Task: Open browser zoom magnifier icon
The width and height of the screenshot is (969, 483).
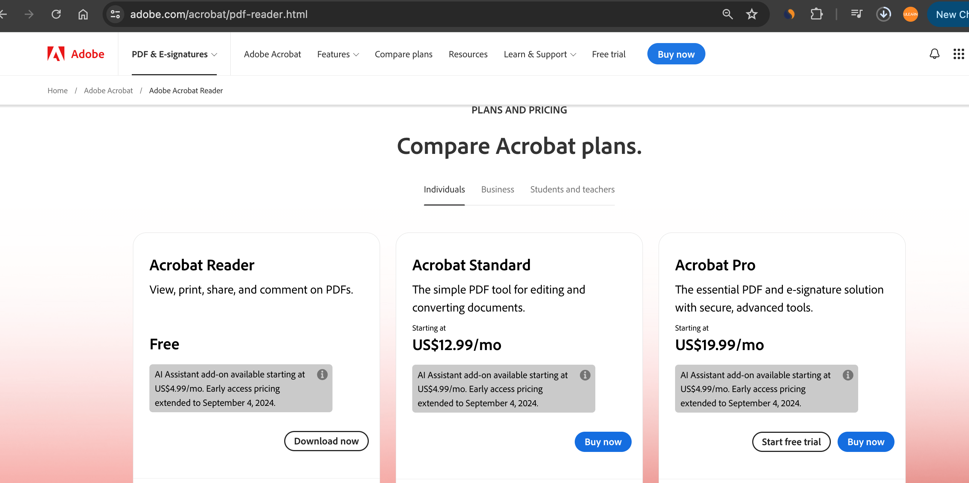Action: coord(727,14)
